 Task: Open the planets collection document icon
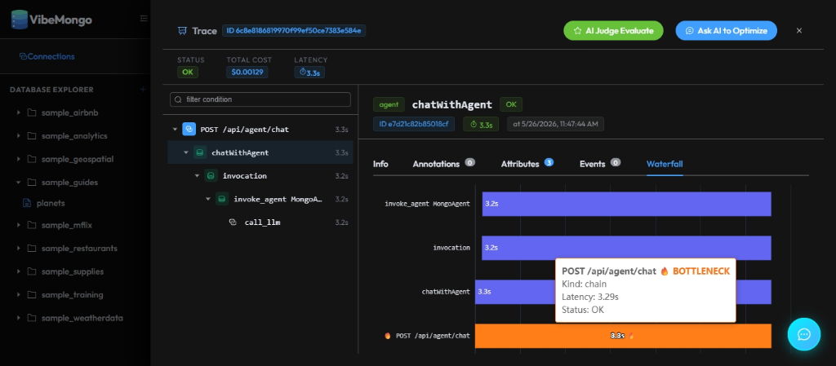(x=26, y=203)
